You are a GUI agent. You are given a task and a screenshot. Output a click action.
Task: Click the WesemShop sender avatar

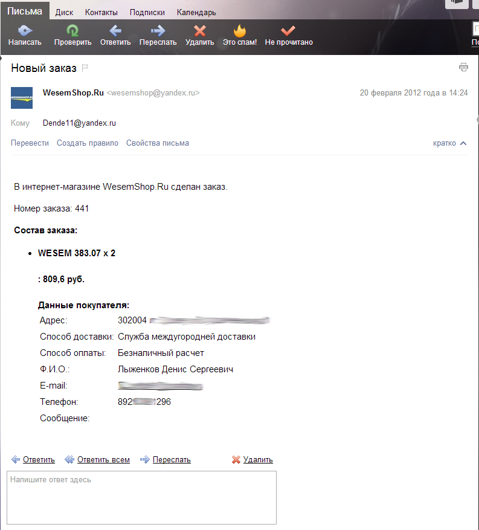point(22,98)
